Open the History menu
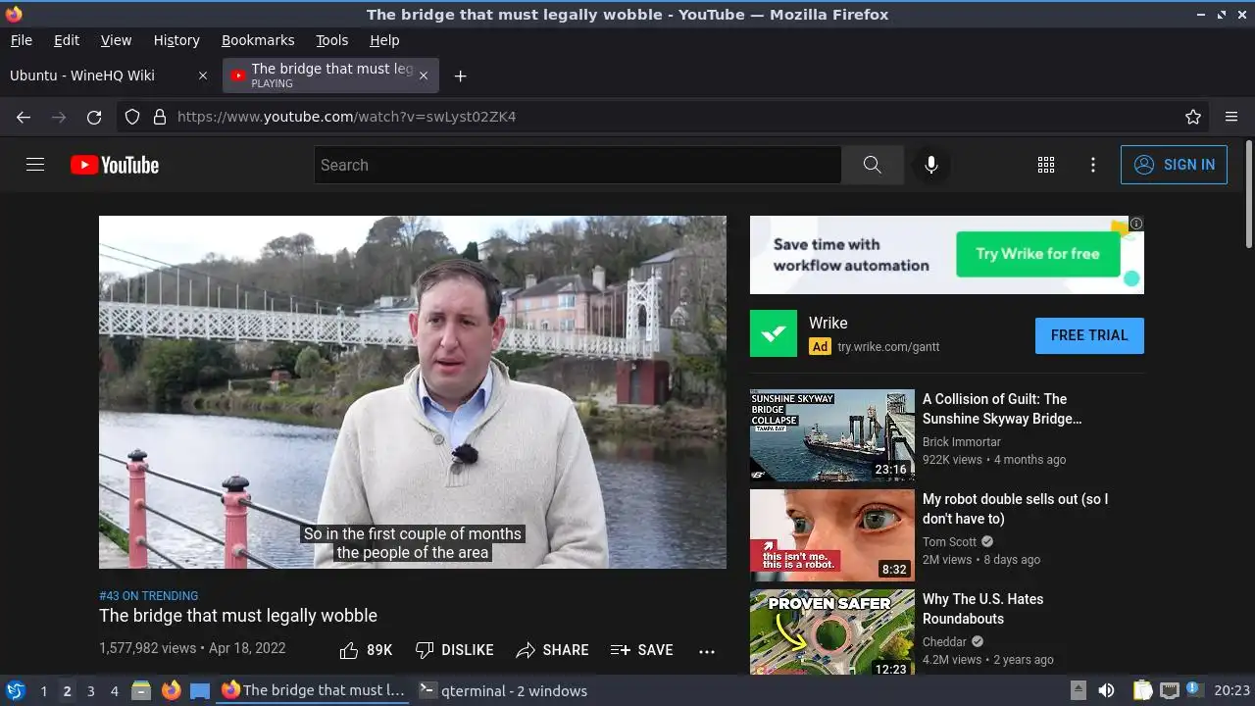Screen dimensions: 1255x706 [176, 40]
